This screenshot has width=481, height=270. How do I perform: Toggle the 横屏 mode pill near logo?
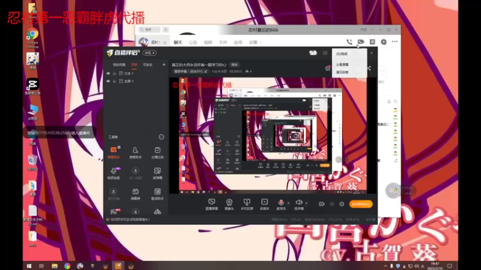(x=150, y=53)
